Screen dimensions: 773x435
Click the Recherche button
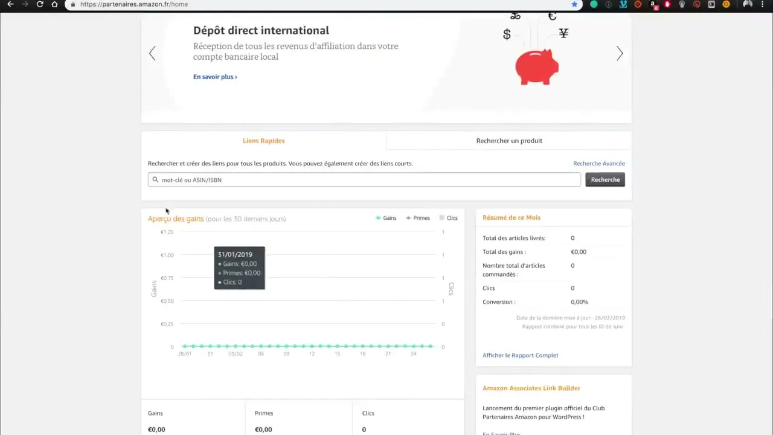point(605,179)
